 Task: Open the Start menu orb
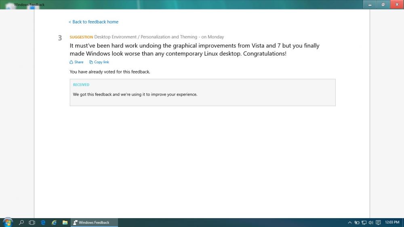tap(8, 222)
